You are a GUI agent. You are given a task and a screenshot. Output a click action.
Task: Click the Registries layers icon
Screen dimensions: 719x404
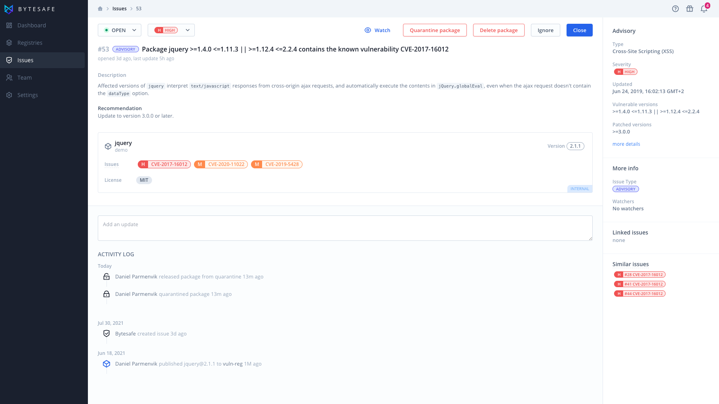pos(9,43)
